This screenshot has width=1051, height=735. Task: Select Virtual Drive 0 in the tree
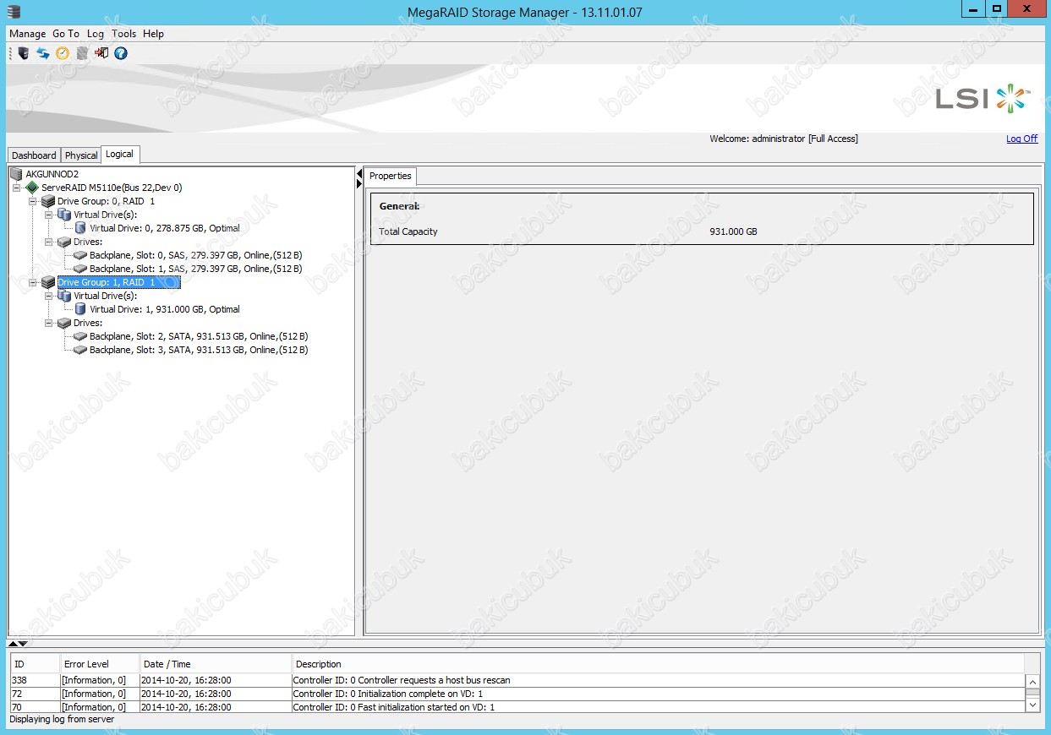[164, 228]
